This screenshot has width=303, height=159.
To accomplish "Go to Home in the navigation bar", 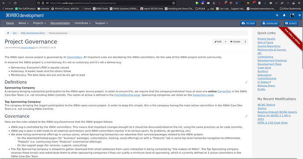I will [x=10, y=23].
